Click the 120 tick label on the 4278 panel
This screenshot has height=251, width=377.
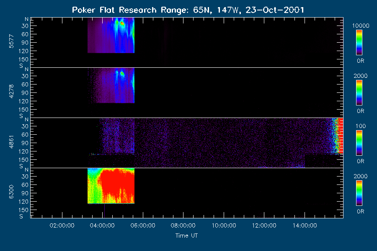[x=23, y=101]
